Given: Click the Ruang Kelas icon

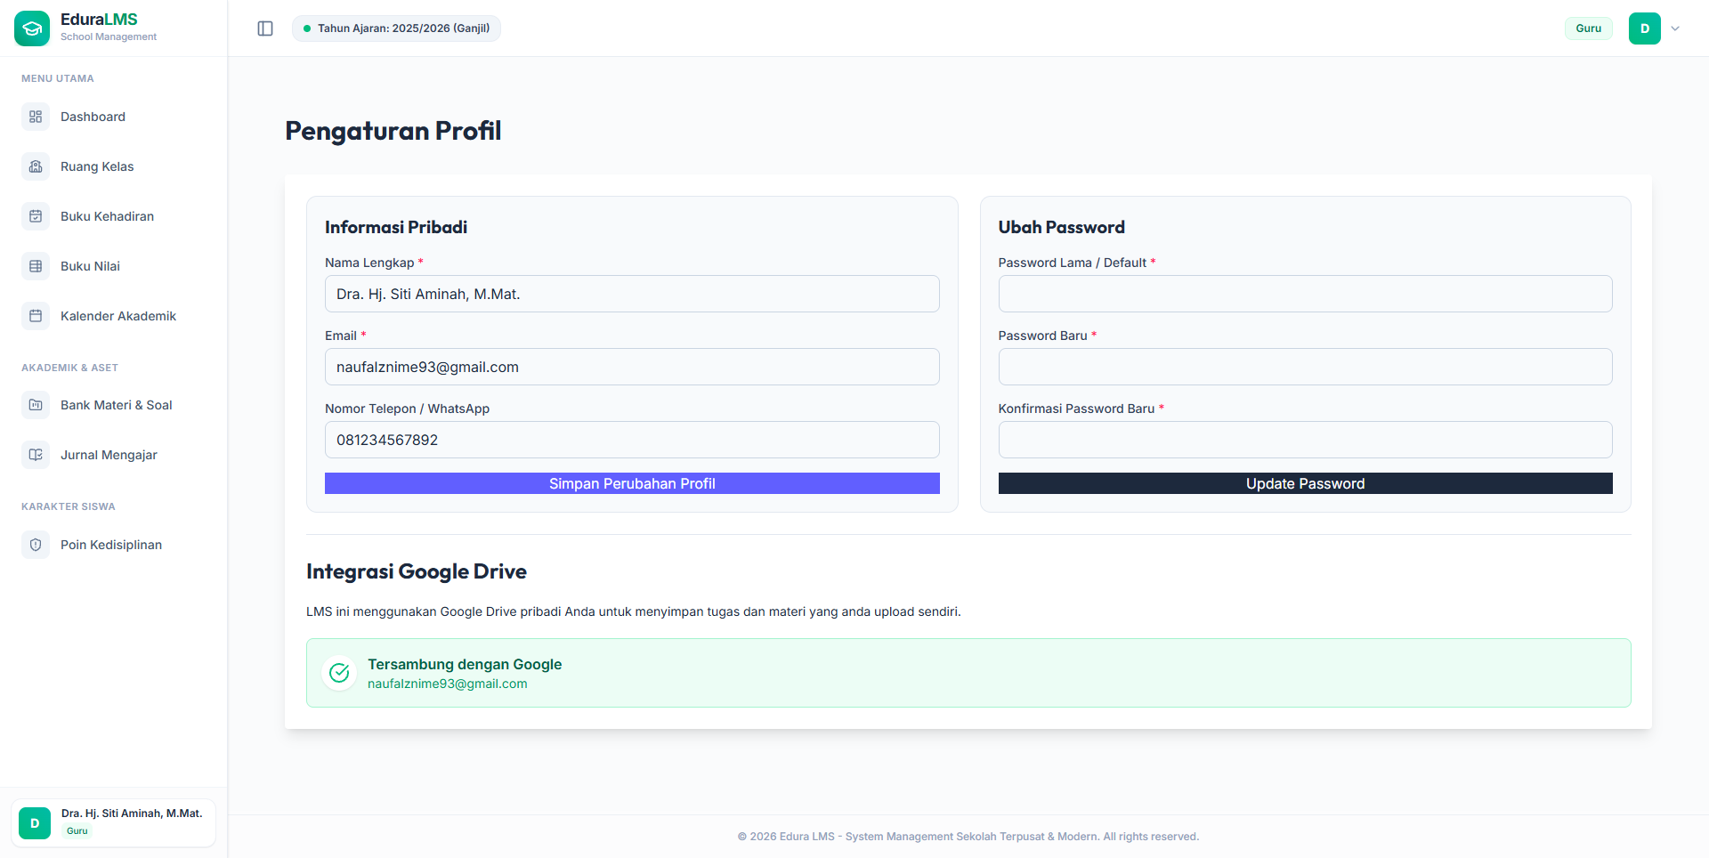Looking at the screenshot, I should [x=36, y=166].
